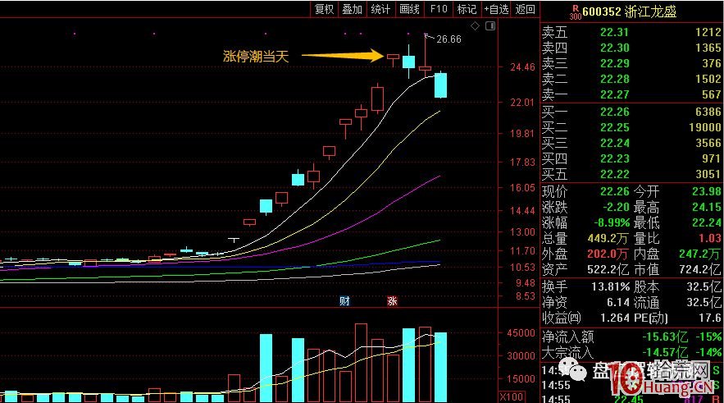The width and height of the screenshot is (724, 403).
Task: Click 买一 volume 6386
Action: coord(708,112)
